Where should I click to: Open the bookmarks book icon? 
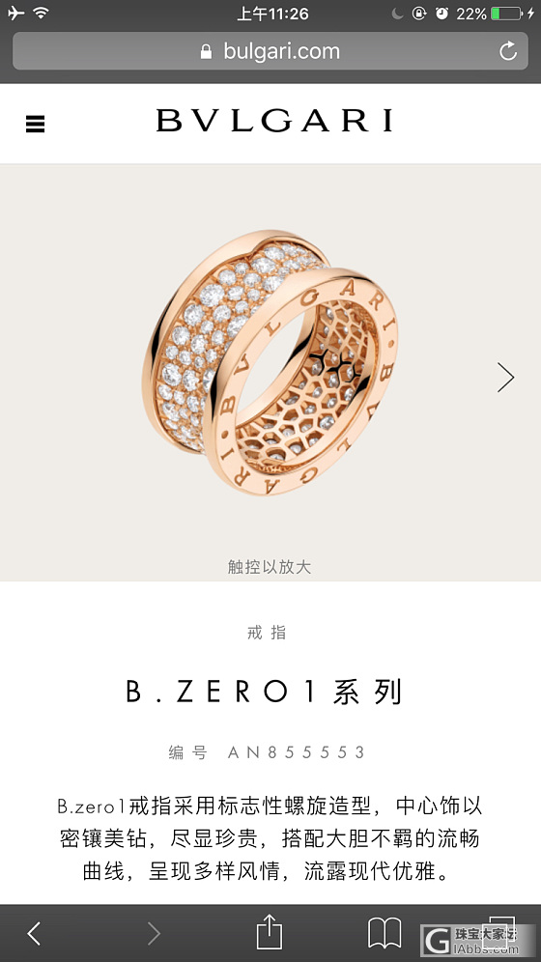pyautogui.click(x=384, y=933)
